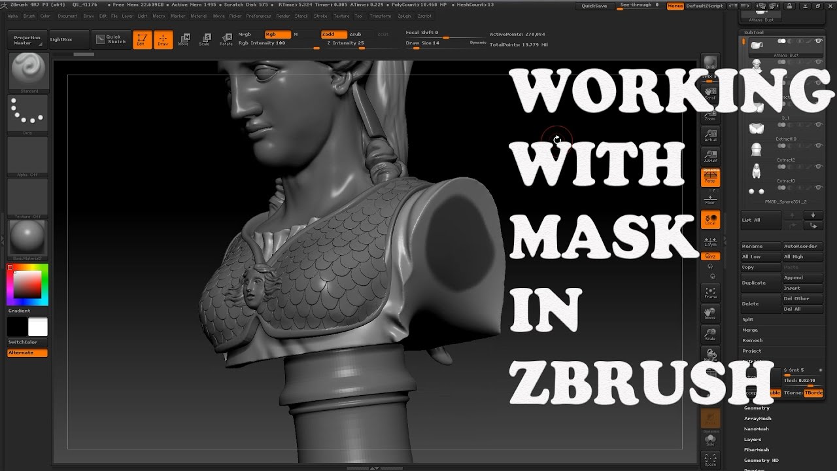Click the AAHalf view icon

(710, 156)
